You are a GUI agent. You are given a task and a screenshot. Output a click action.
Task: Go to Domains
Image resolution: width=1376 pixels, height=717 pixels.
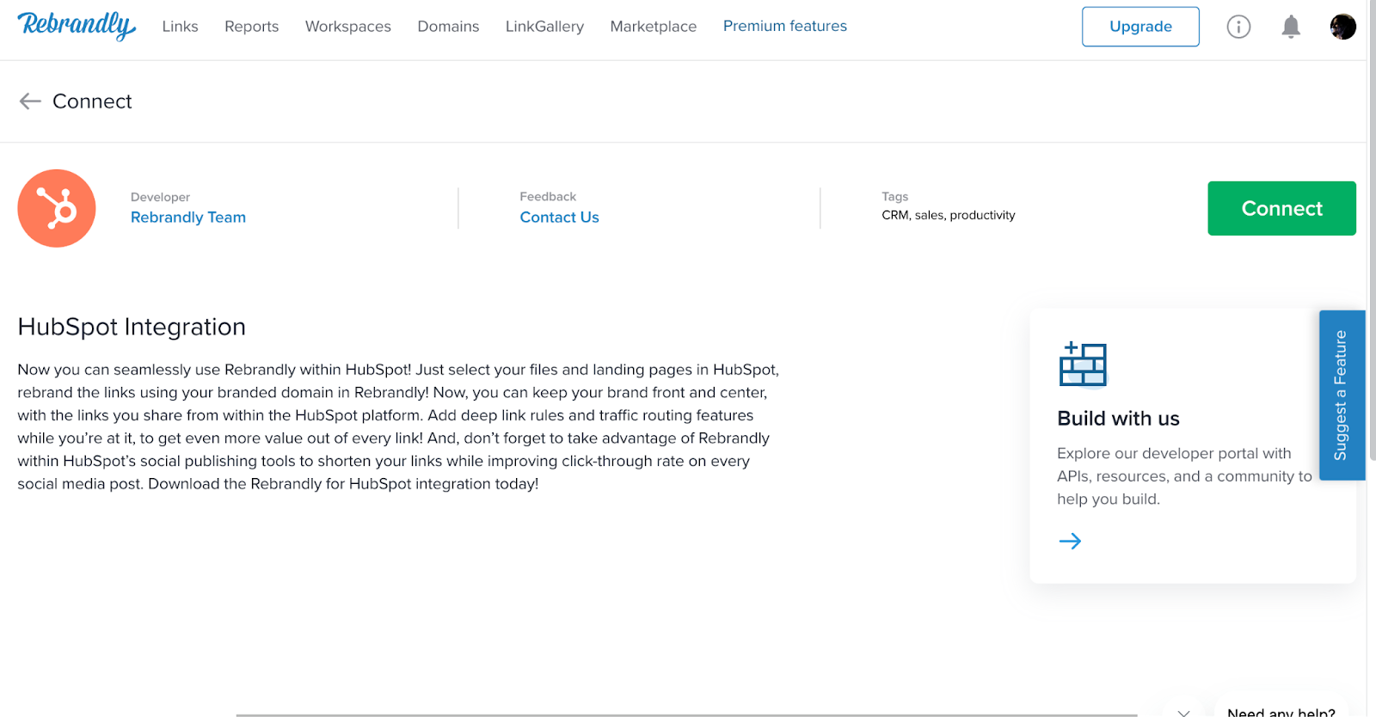tap(448, 27)
